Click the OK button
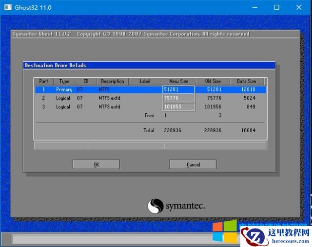The height and width of the screenshot is (247, 312). coord(96,164)
